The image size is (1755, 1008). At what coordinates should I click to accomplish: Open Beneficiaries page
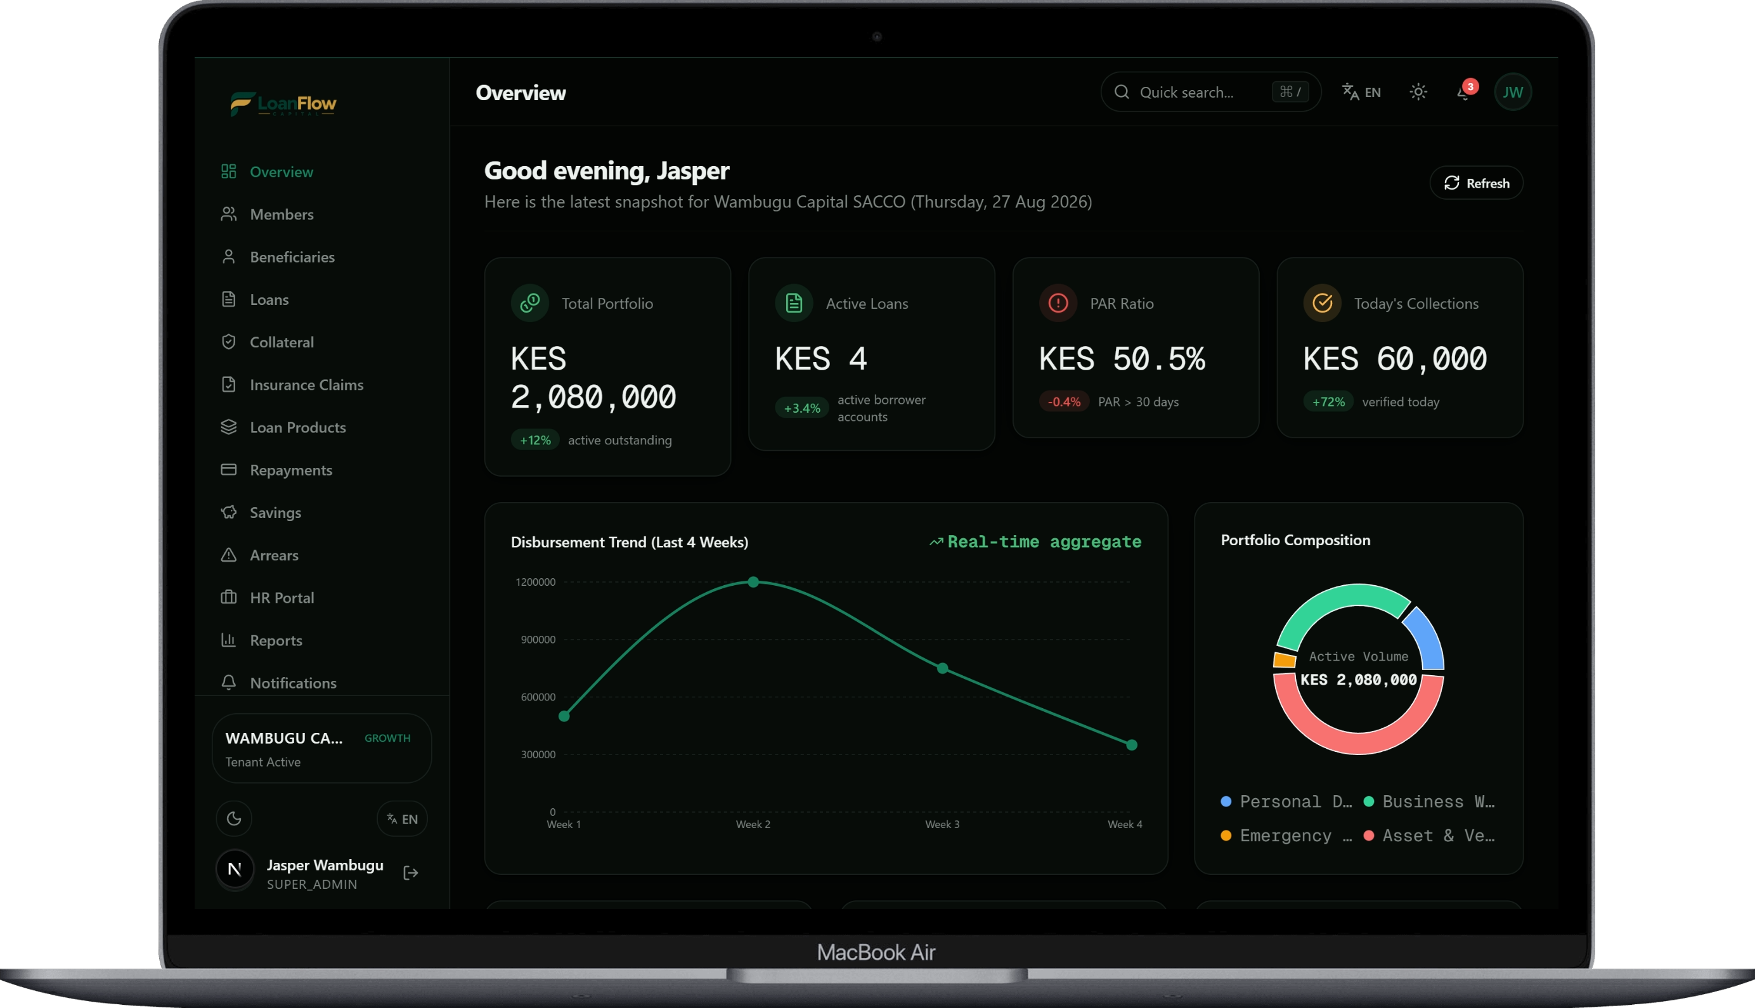(277, 257)
